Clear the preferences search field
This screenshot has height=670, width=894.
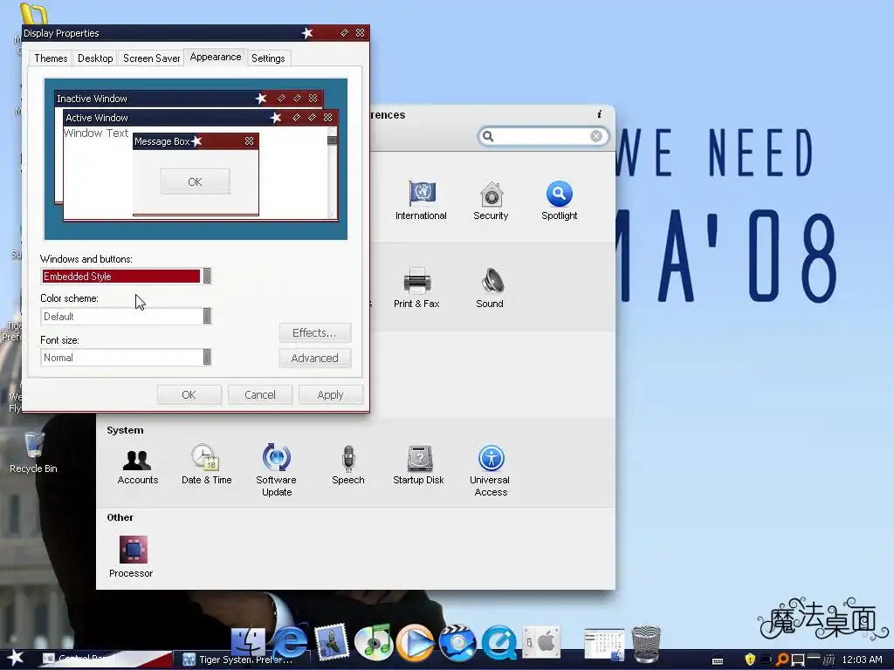pos(596,136)
